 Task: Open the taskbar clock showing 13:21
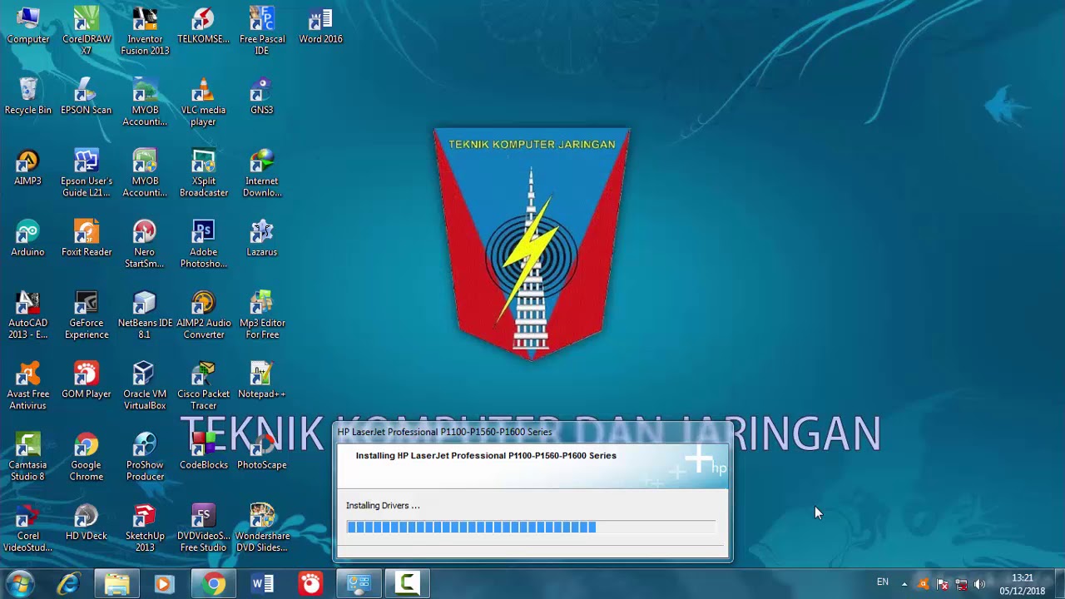(1023, 584)
